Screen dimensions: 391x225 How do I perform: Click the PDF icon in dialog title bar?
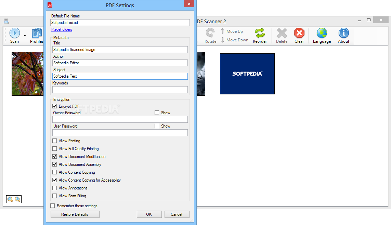coord(50,5)
